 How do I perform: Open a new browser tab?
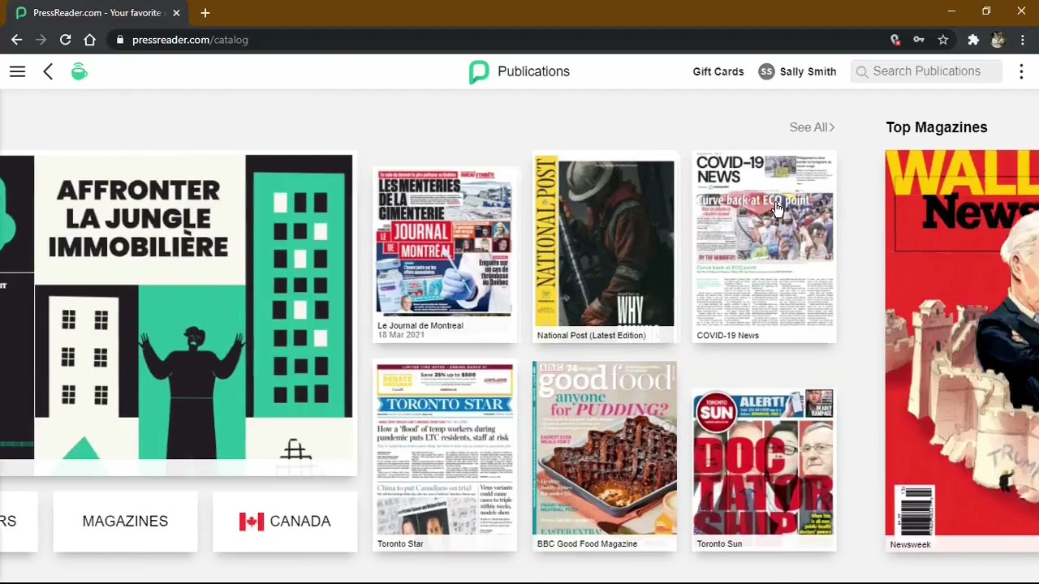(x=205, y=13)
